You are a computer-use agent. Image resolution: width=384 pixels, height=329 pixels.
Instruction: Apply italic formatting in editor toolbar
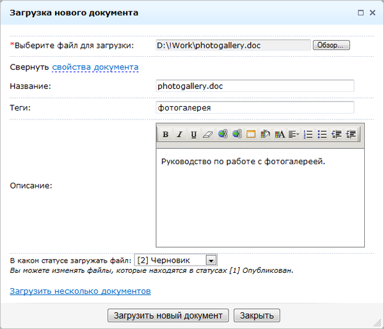(179, 134)
